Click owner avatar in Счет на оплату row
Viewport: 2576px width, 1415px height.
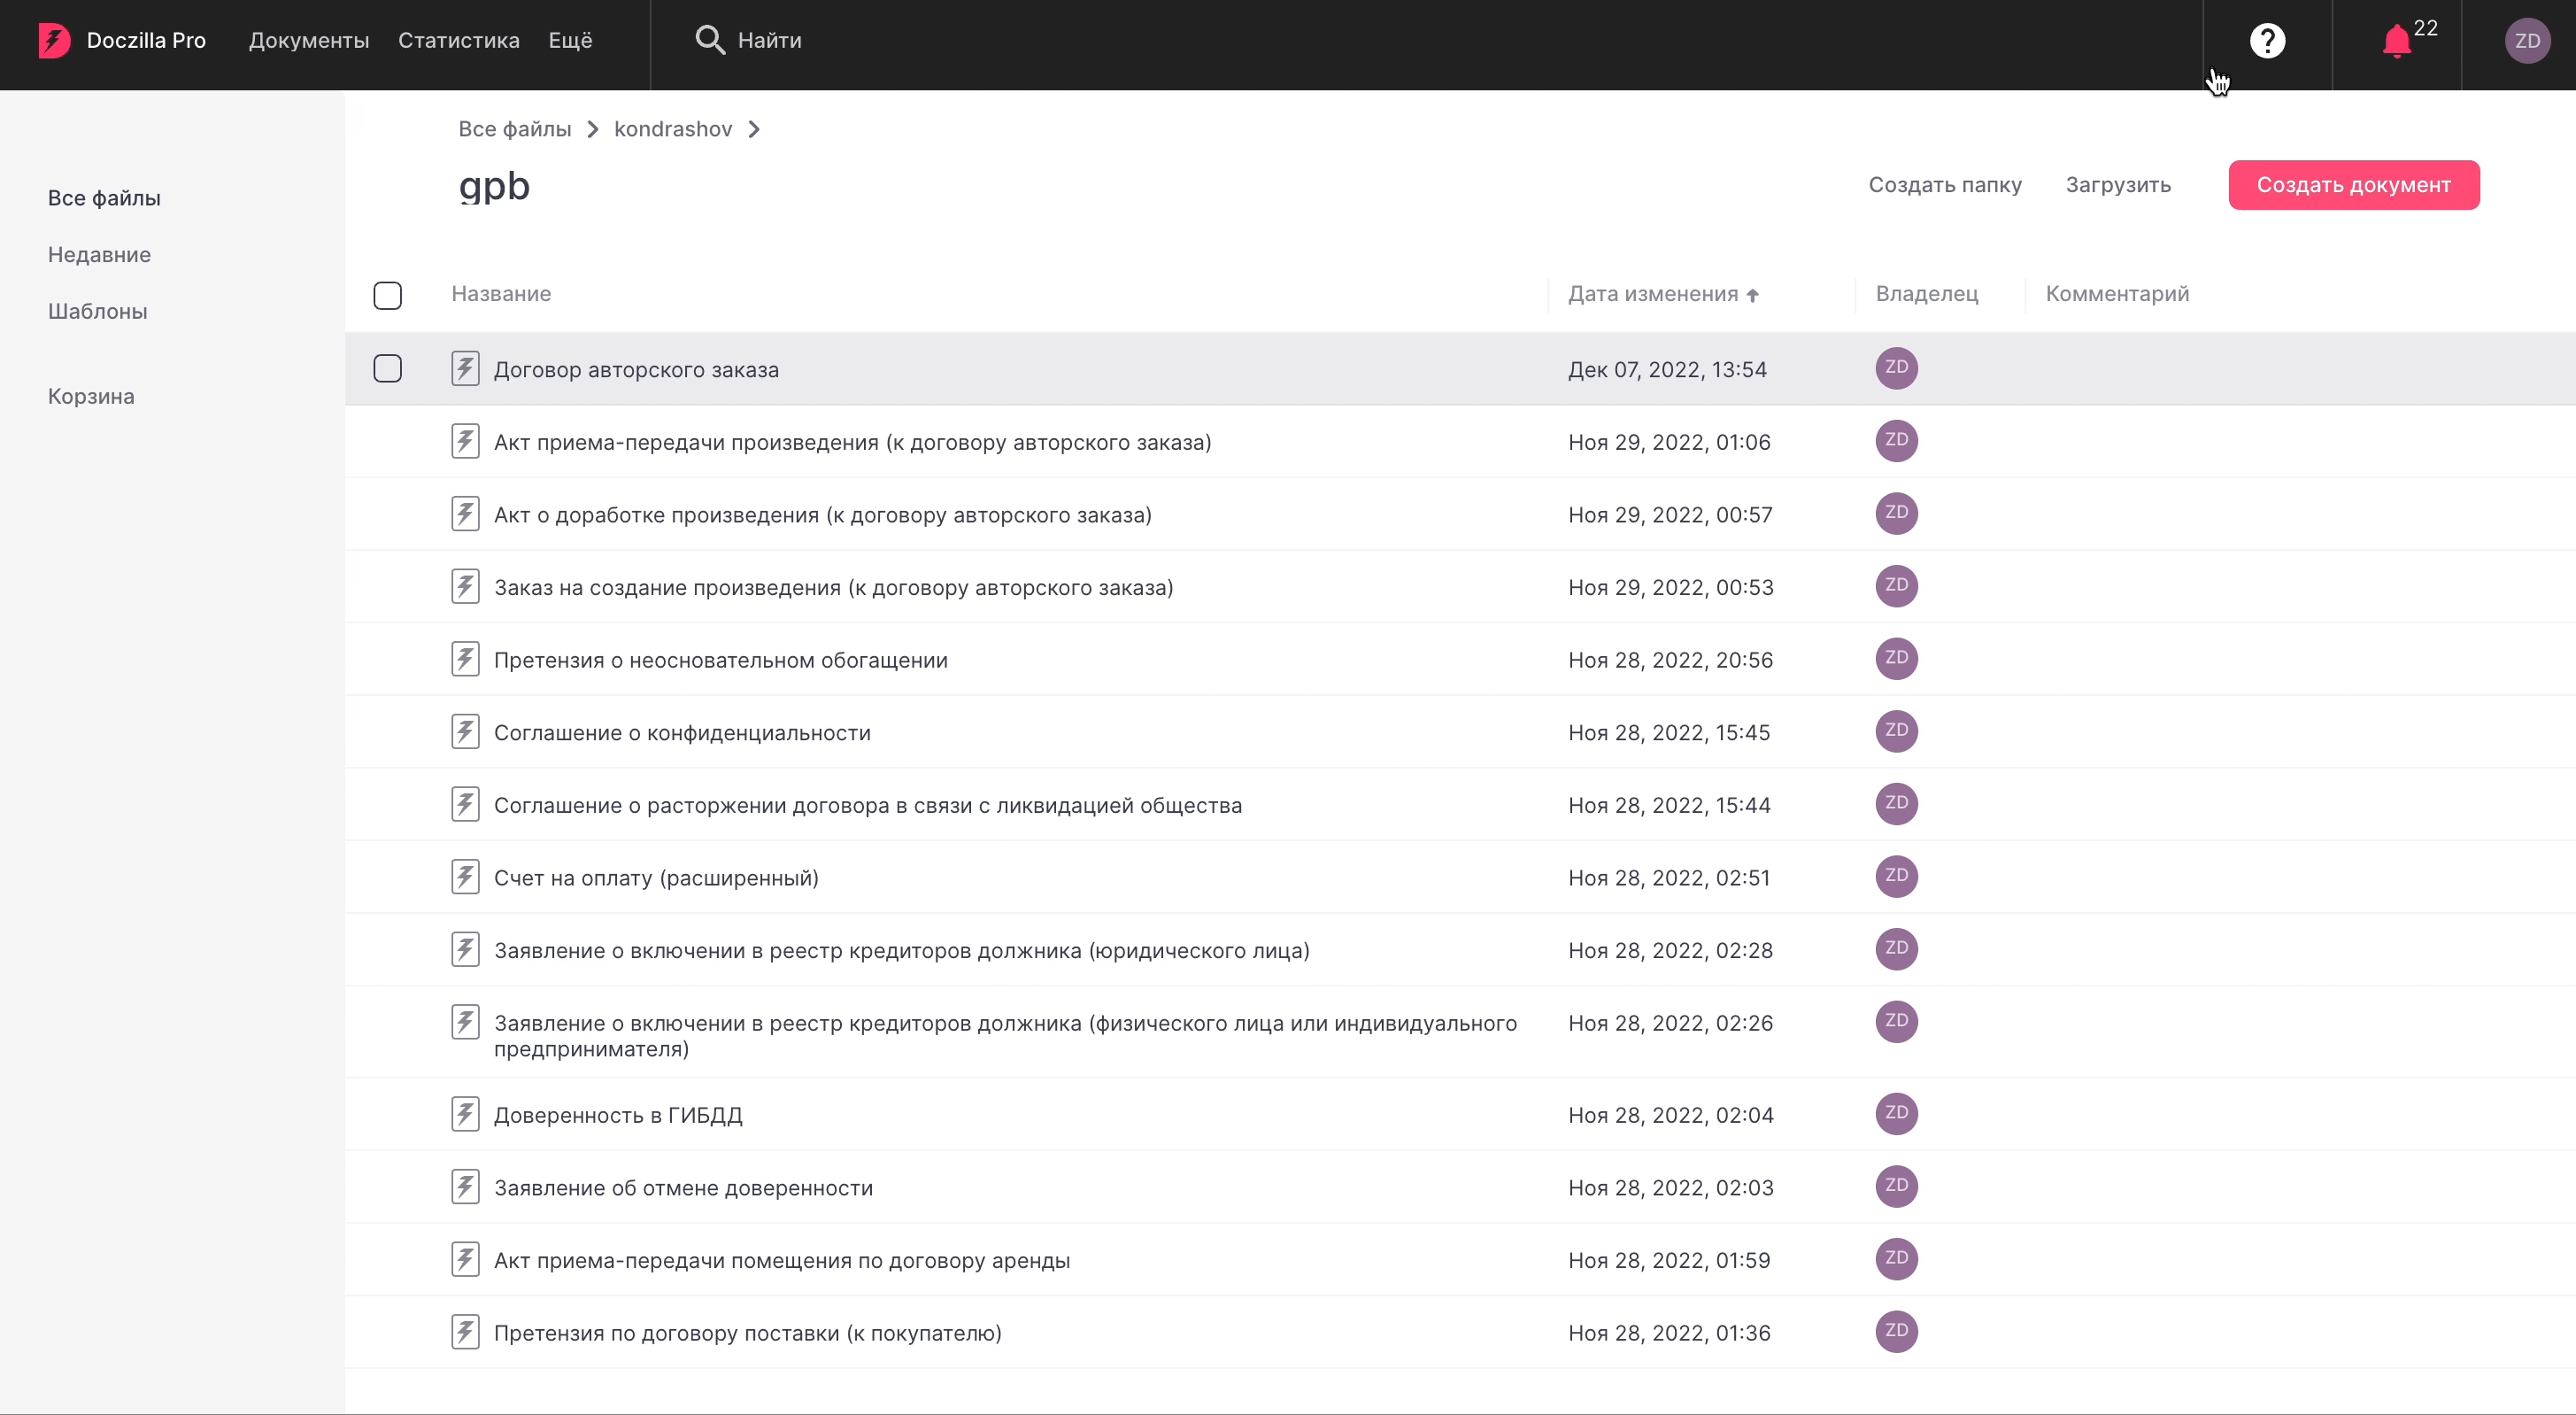point(1896,876)
